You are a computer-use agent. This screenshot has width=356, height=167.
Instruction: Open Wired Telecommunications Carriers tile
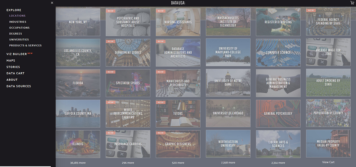coord(128,114)
